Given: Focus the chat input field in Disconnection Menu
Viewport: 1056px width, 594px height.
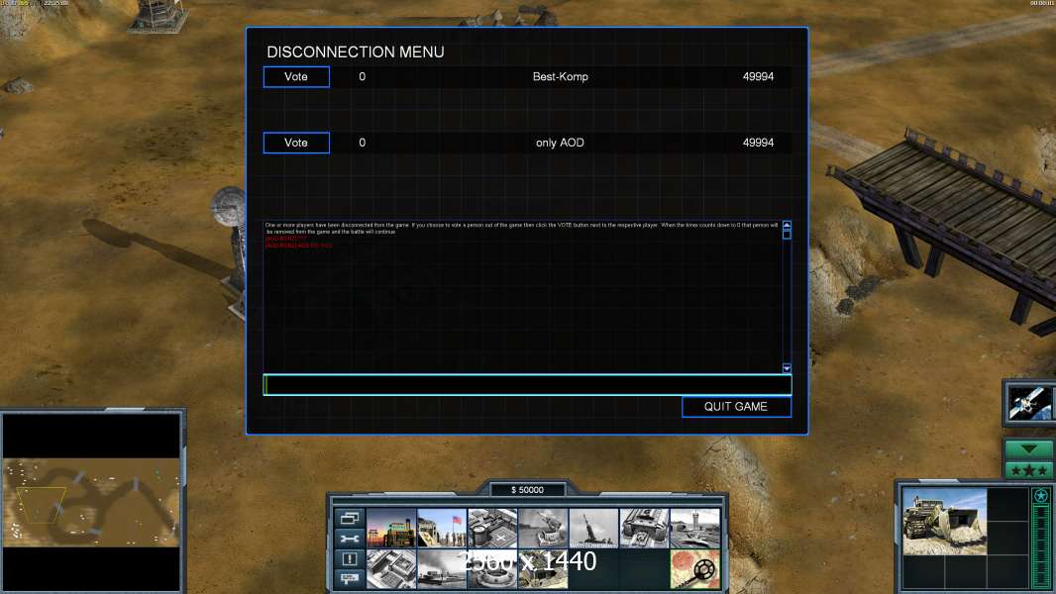Looking at the screenshot, I should (x=527, y=385).
